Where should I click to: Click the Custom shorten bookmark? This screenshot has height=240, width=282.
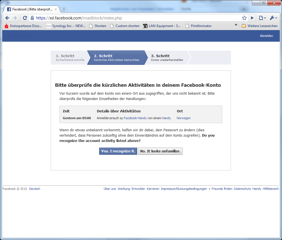(x=125, y=26)
